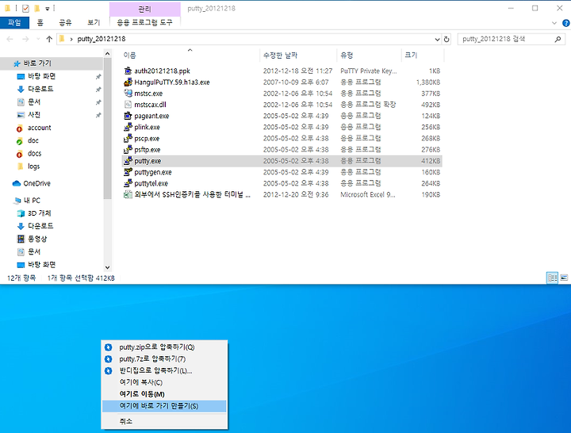Switch to large icons view layout

564,278
